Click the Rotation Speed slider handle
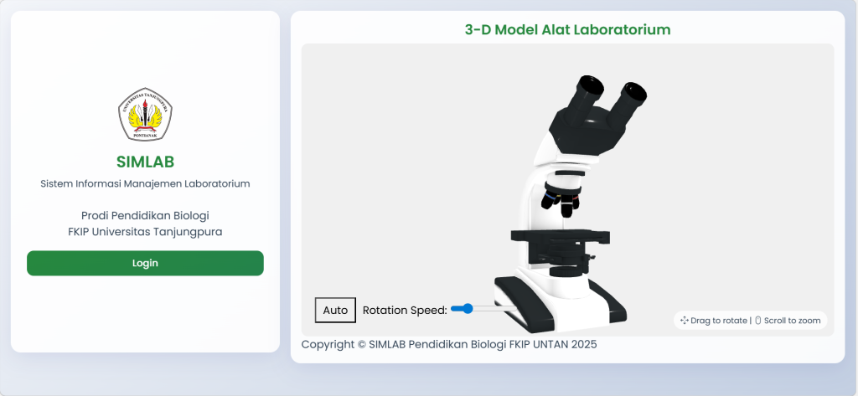858x396 pixels. [468, 309]
